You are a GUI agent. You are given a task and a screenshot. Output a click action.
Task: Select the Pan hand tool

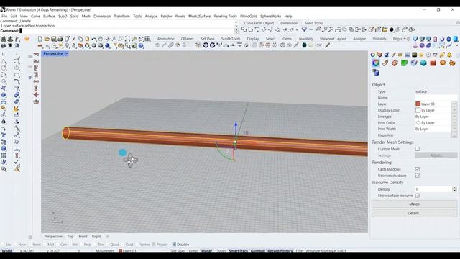(101, 39)
